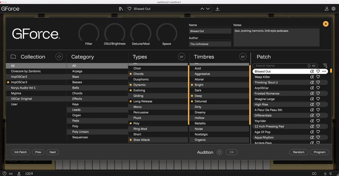The width and height of the screenshot is (339, 176).
Task: Refresh the Collection list
Action: tap(59, 57)
